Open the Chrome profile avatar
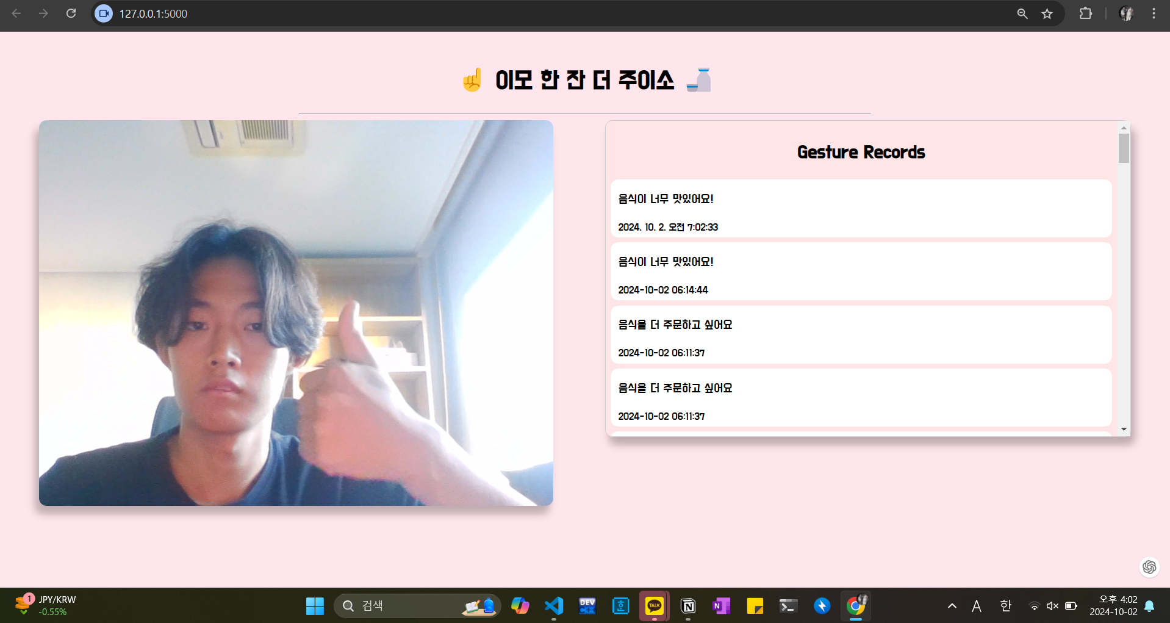1170x623 pixels. click(x=1127, y=13)
